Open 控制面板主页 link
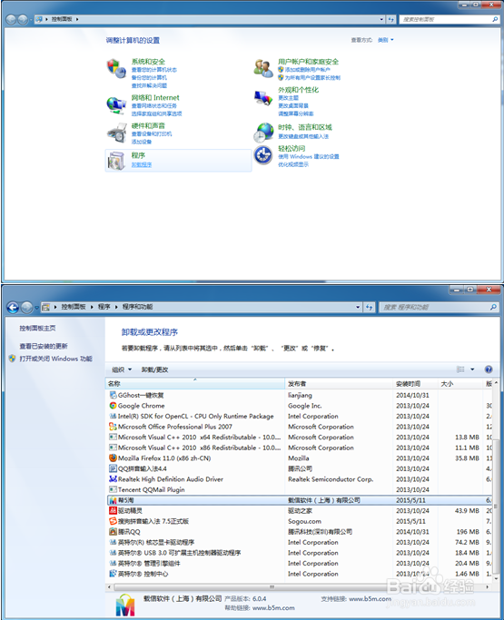 click(37, 329)
